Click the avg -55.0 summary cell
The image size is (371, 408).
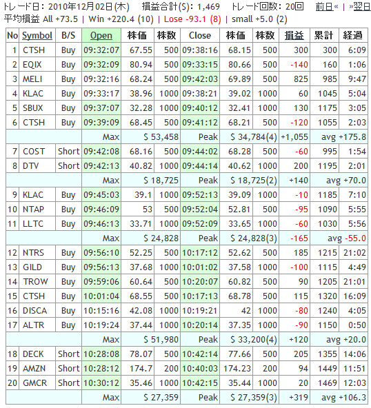pyautogui.click(x=339, y=238)
